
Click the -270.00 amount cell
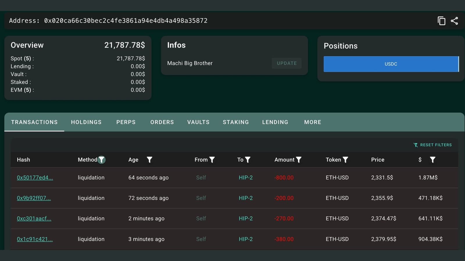284,218
